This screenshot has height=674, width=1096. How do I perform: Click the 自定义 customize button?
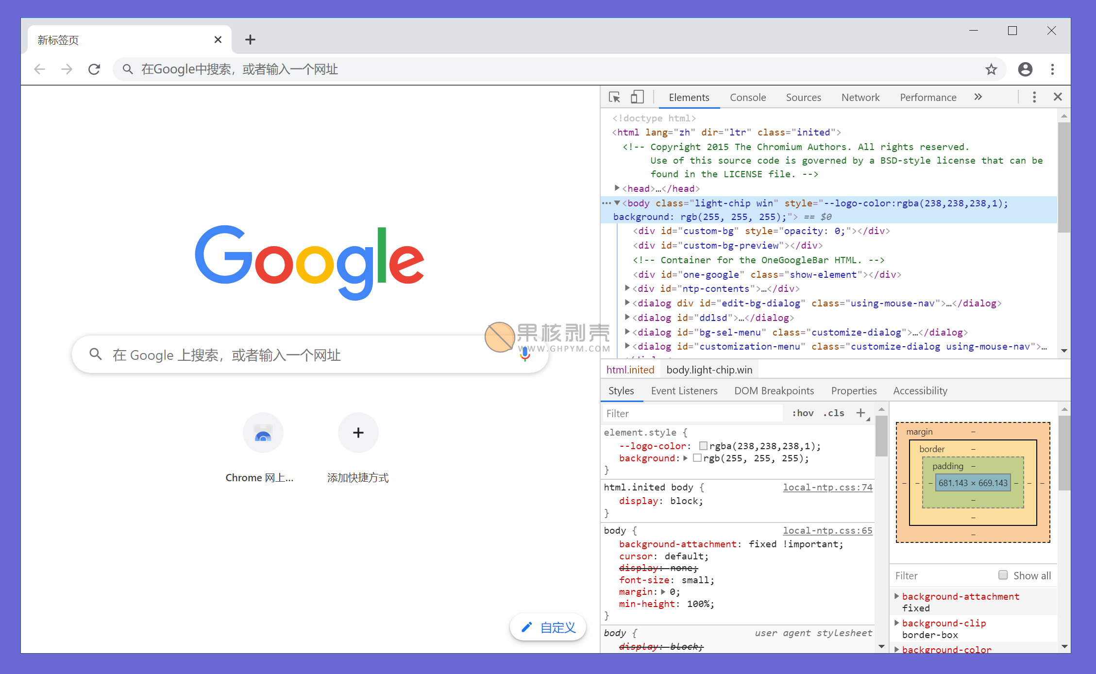(x=548, y=627)
